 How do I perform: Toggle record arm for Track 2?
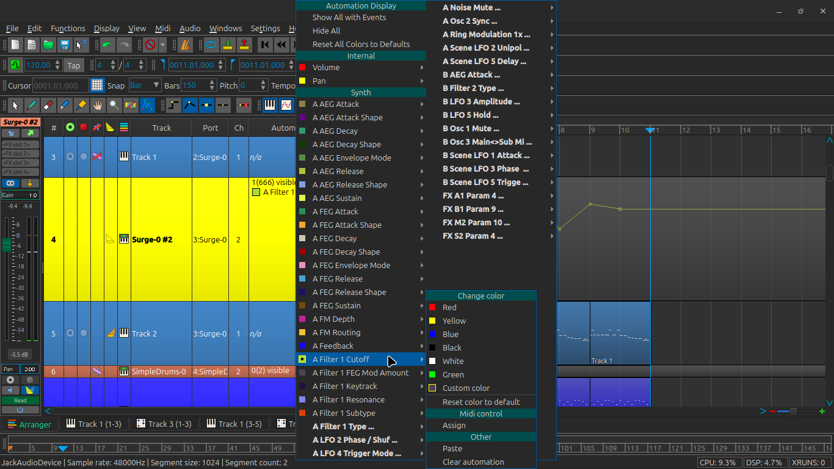point(84,333)
